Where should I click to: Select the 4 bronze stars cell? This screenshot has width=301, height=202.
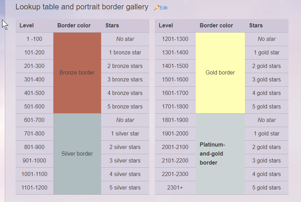pyautogui.click(x=125, y=93)
